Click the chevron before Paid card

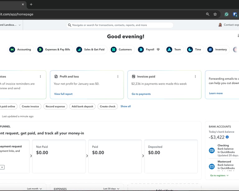(x=87, y=156)
